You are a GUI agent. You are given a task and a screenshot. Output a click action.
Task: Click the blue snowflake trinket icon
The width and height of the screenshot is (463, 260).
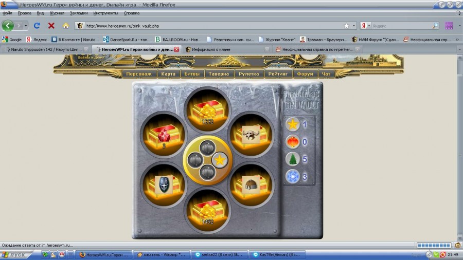click(293, 177)
